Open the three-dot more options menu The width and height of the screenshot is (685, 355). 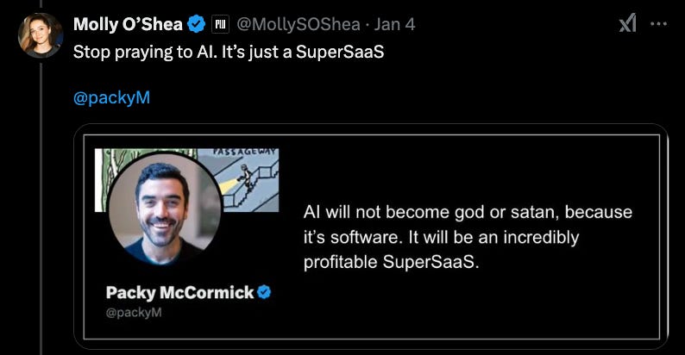click(x=658, y=23)
